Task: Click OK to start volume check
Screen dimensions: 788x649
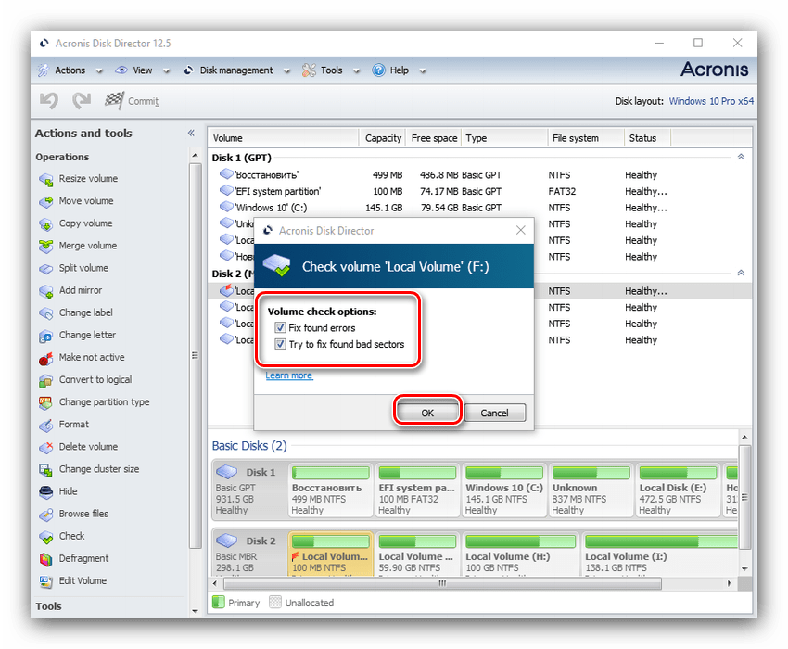Action: point(427,413)
